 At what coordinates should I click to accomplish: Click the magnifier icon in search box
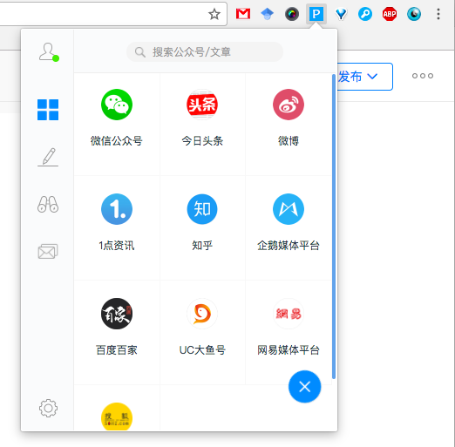pyautogui.click(x=140, y=52)
